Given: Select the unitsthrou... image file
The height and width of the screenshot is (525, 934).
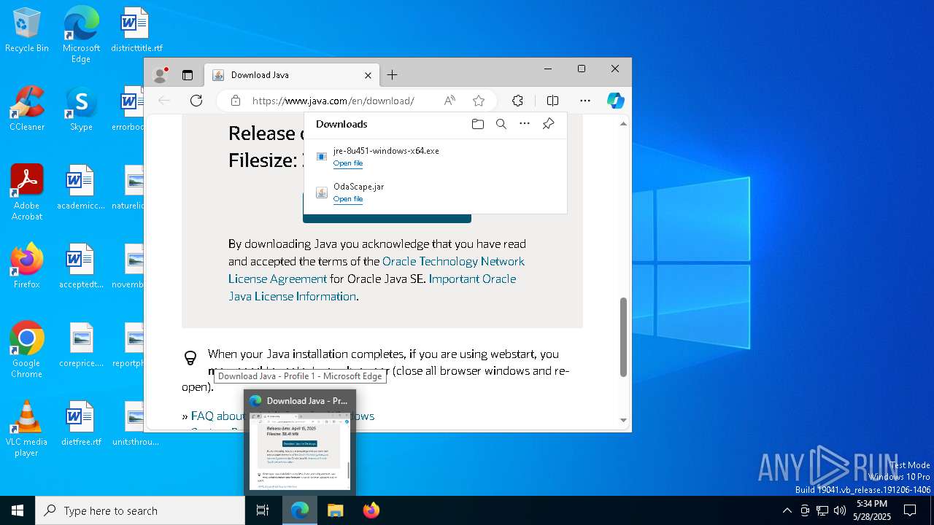Looking at the screenshot, I should pos(136,424).
